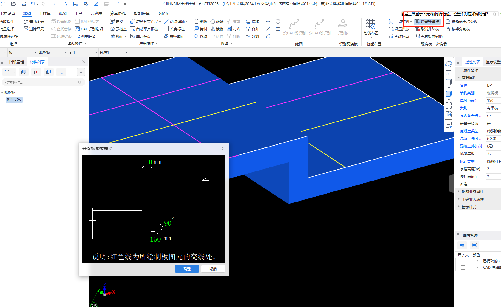Open the 云应用 ribbon tab
The height and width of the screenshot is (307, 501).
pyautogui.click(x=96, y=13)
